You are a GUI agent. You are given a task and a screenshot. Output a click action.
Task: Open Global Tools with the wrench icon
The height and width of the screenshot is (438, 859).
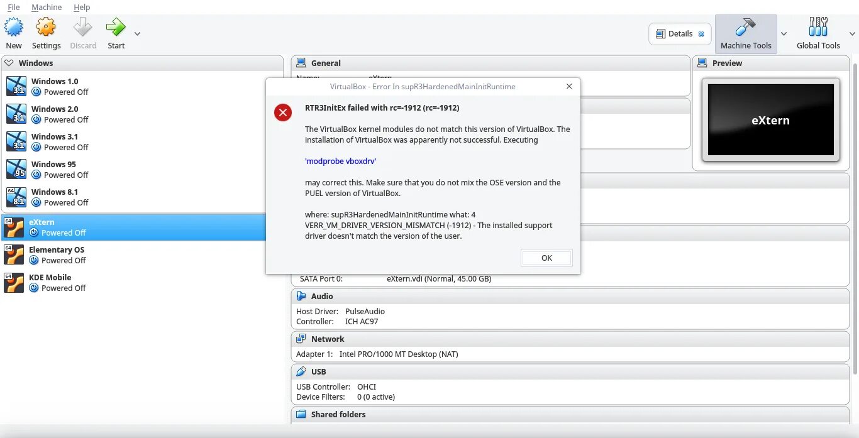pos(818,34)
